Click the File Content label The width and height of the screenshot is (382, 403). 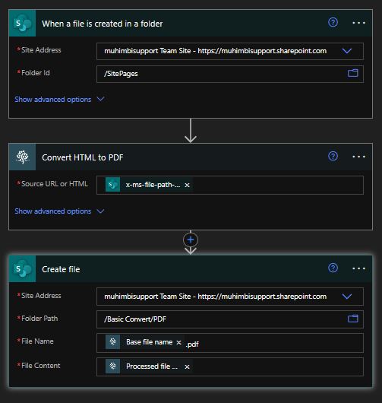[40, 366]
